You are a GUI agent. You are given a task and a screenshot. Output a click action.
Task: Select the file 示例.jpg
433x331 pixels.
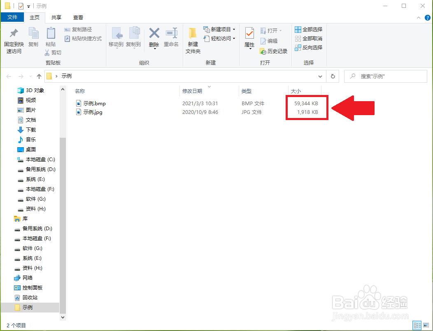coord(93,112)
